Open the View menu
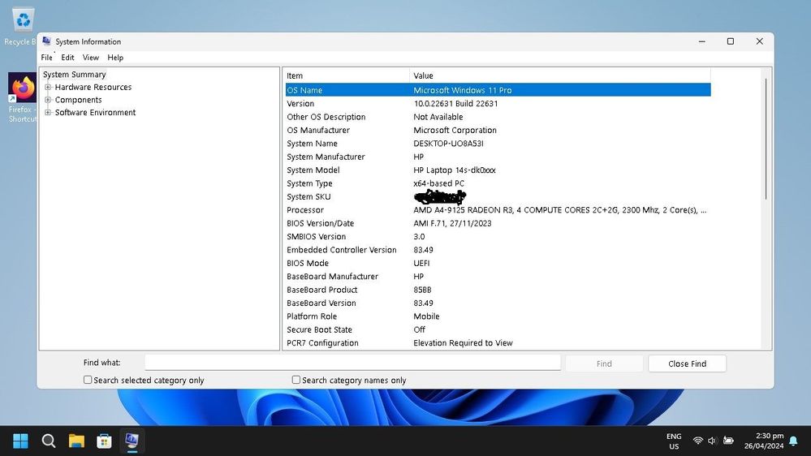This screenshot has width=811, height=456. click(x=90, y=58)
